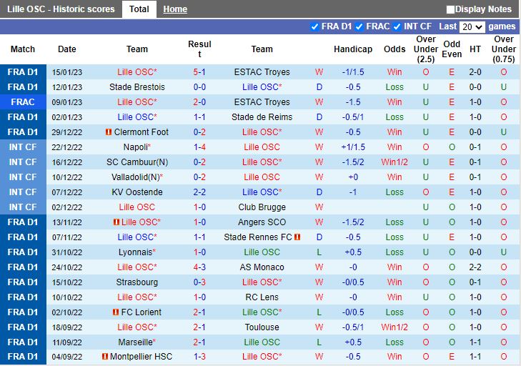Screen dimensions: 521x366
Task: Open the Club Brugge team link
Action: click(262, 207)
